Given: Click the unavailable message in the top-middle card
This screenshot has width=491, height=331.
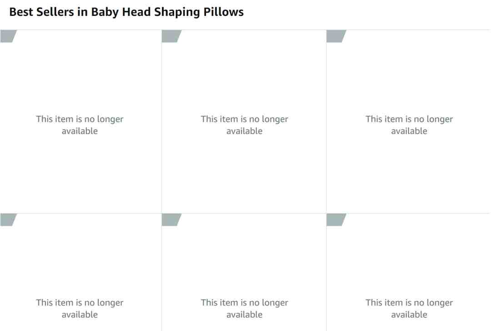Looking at the screenshot, I should point(245,125).
